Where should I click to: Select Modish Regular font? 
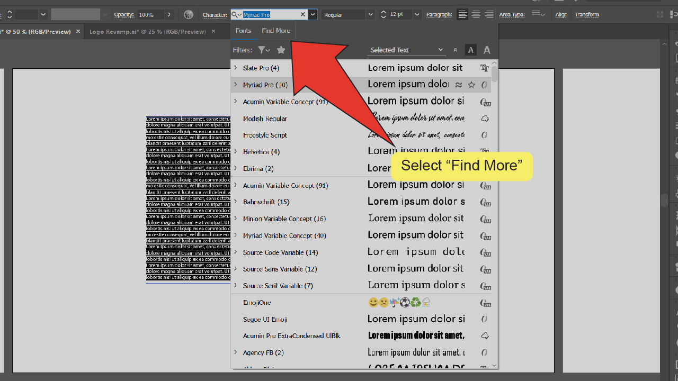point(265,119)
